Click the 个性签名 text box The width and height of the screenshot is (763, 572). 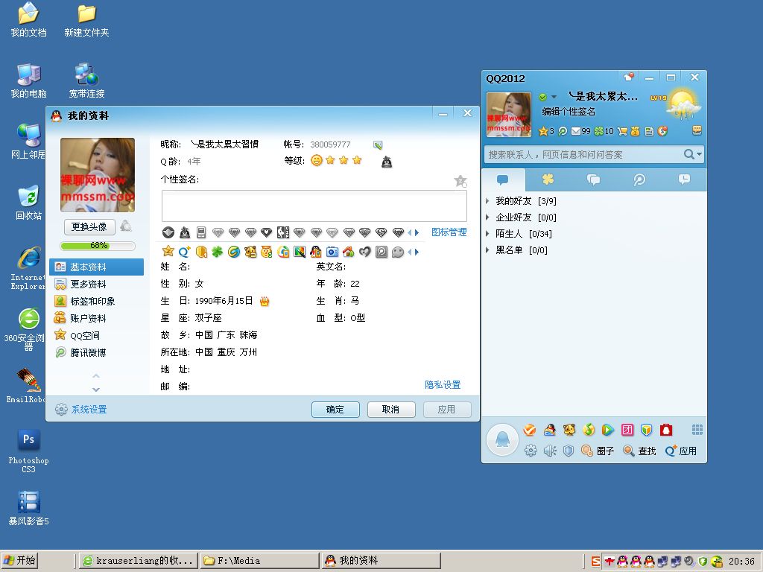point(314,206)
